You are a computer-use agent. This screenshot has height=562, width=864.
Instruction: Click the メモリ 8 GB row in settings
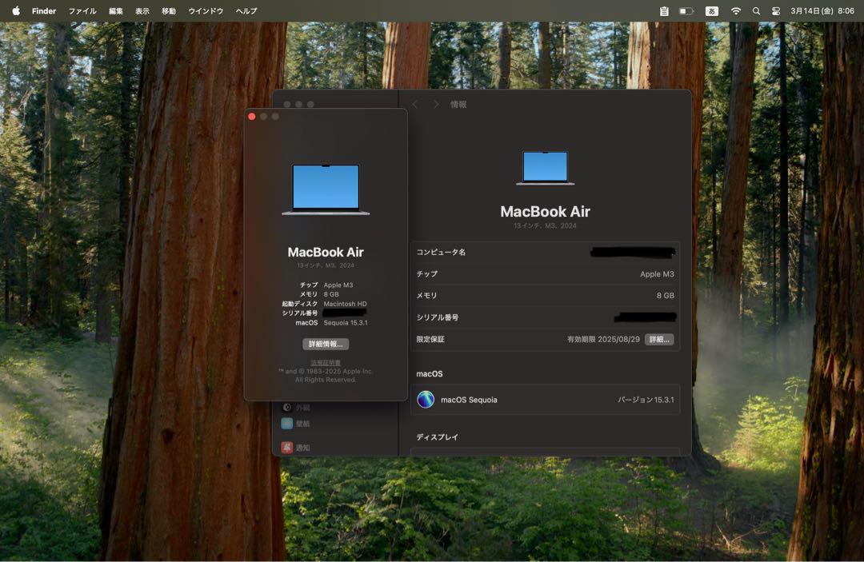pyautogui.click(x=545, y=296)
